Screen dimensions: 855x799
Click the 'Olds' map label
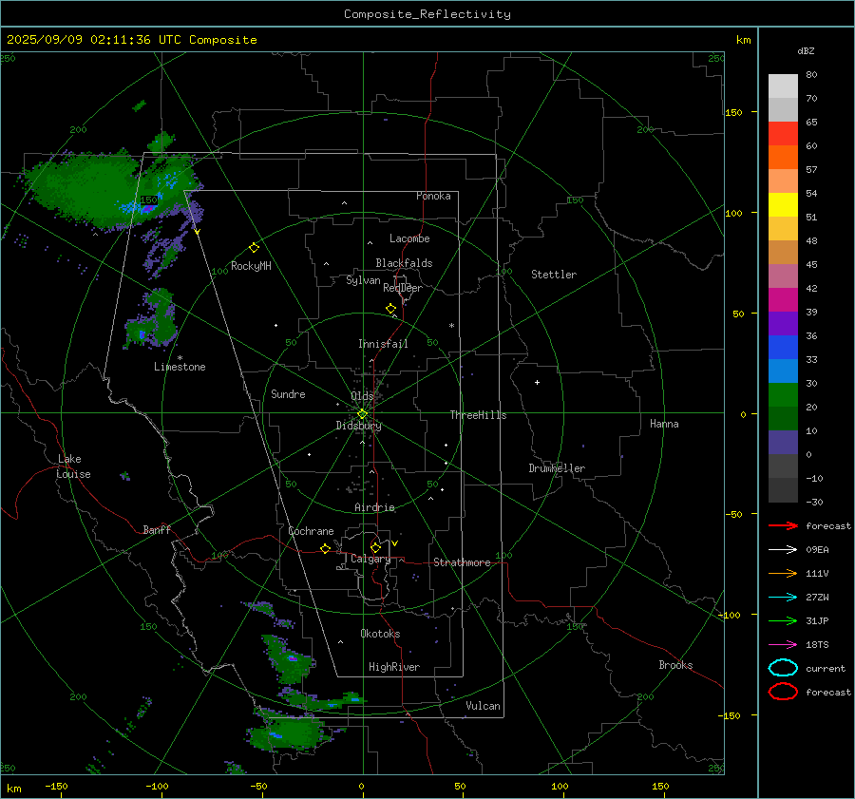(x=362, y=396)
